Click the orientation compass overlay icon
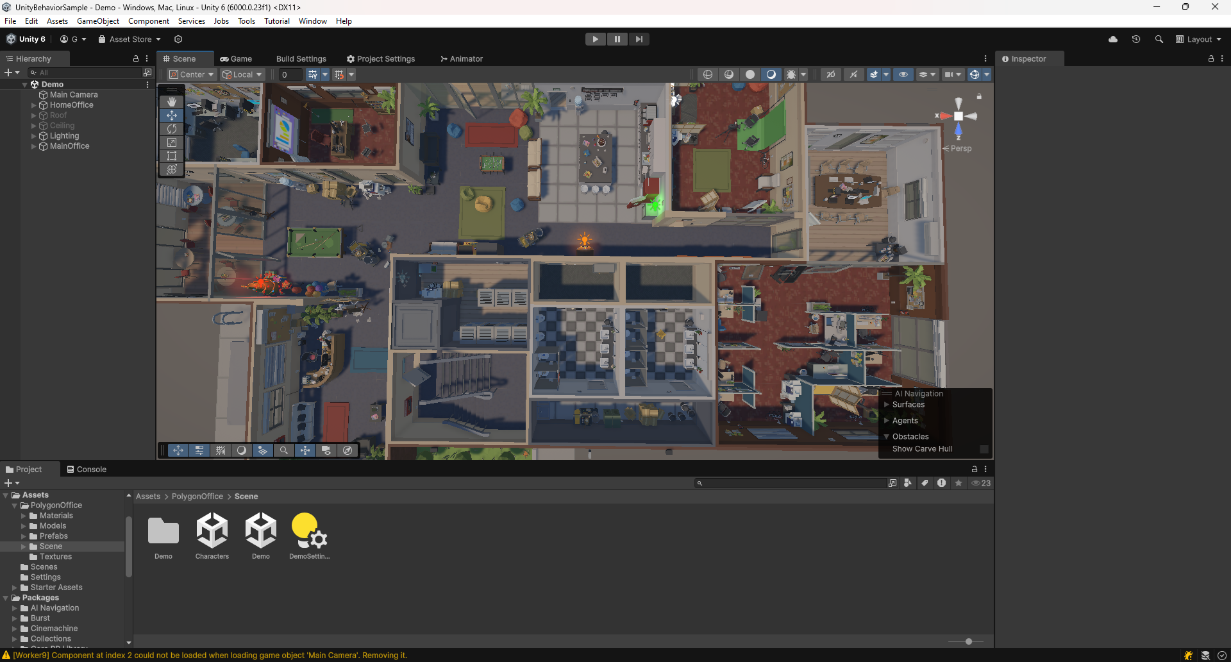Viewport: 1231px width, 662px height. 348,450
